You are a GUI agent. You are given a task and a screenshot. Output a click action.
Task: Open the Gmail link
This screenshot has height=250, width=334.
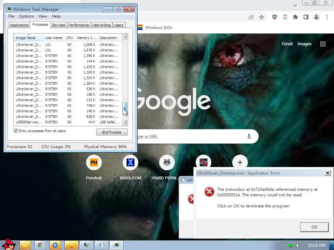pyautogui.click(x=287, y=44)
